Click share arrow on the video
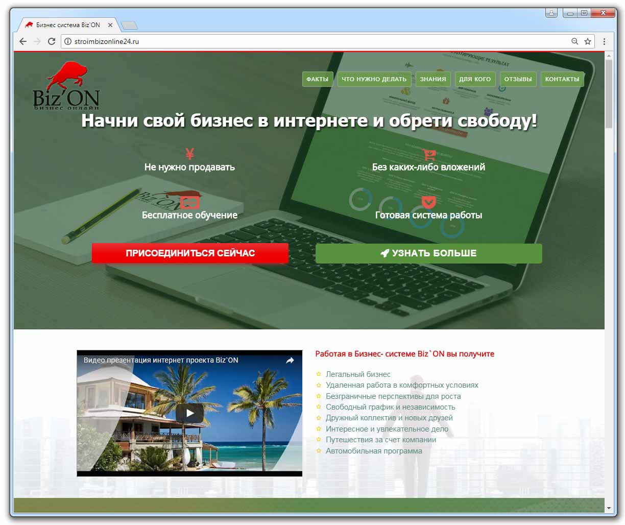Image resolution: width=625 pixels, height=525 pixels. pyautogui.click(x=290, y=361)
